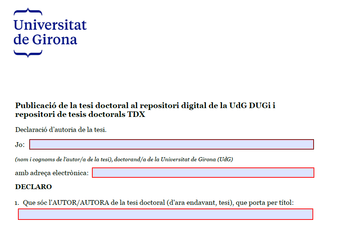Click the bottom bracket ornament of the logo
Viewport: 348px width, 225px height.
[x=28, y=54]
